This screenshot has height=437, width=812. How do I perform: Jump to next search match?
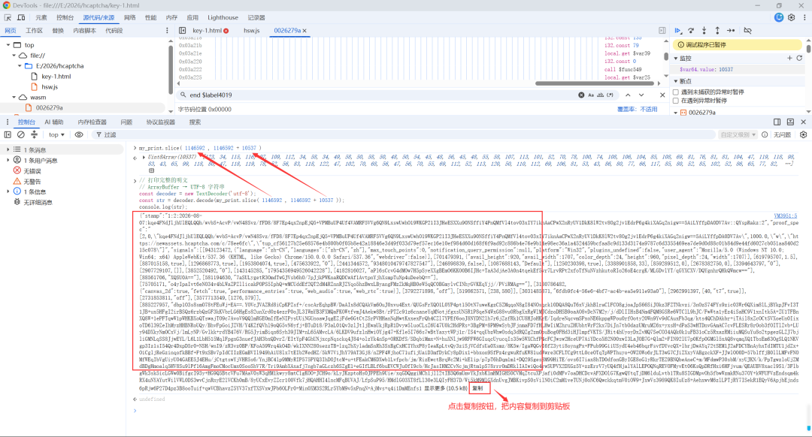coord(641,95)
